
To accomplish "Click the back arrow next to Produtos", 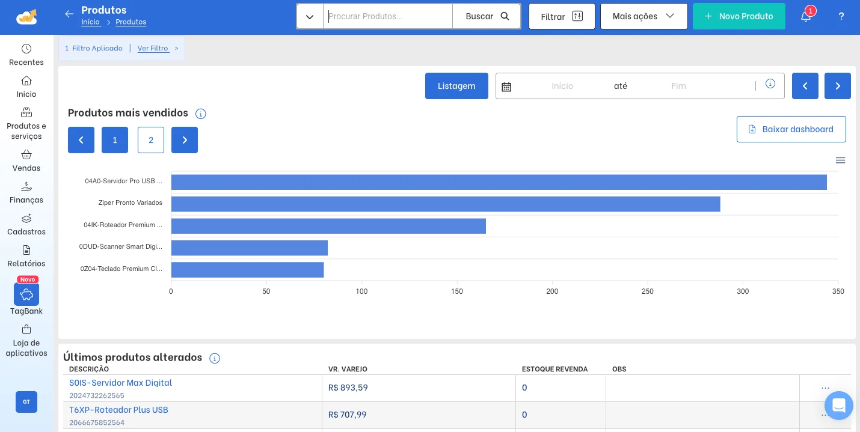I will [x=69, y=14].
